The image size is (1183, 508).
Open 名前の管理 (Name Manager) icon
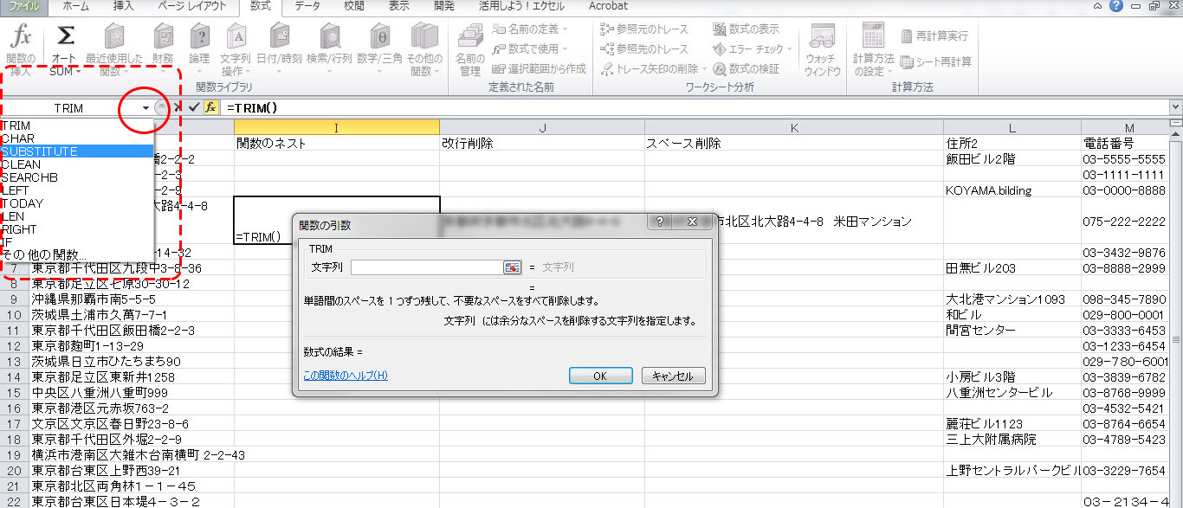470,39
